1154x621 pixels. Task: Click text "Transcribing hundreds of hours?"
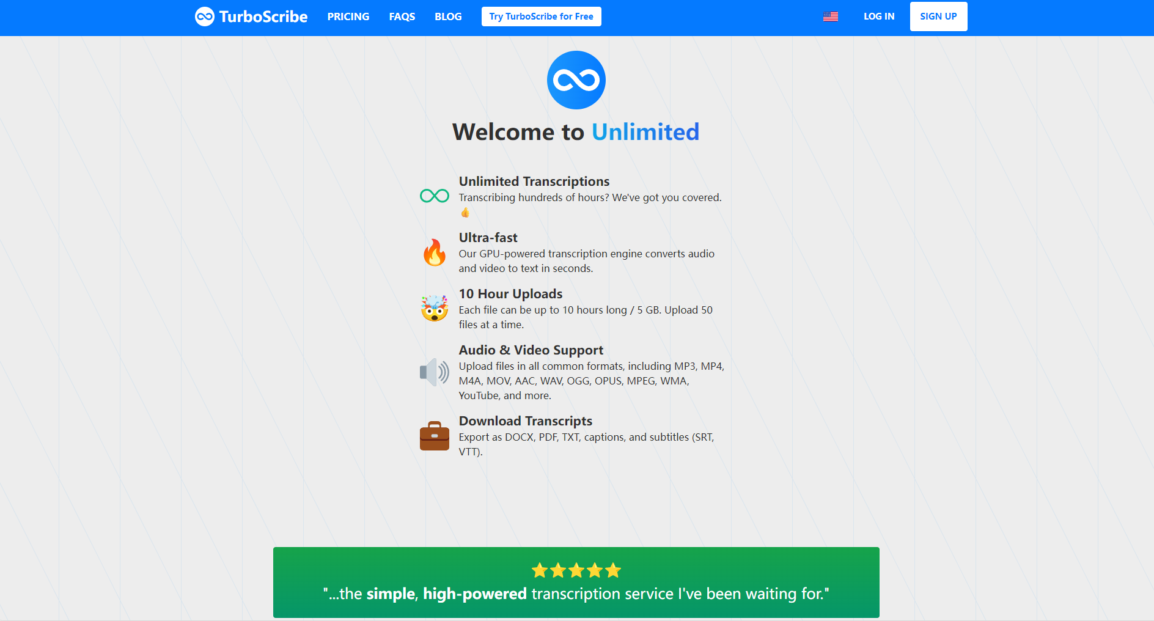pos(534,197)
